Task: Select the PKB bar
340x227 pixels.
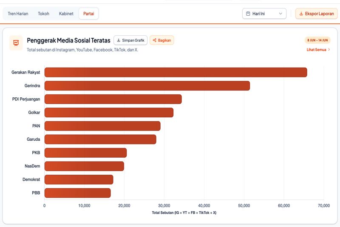Action: [85, 153]
